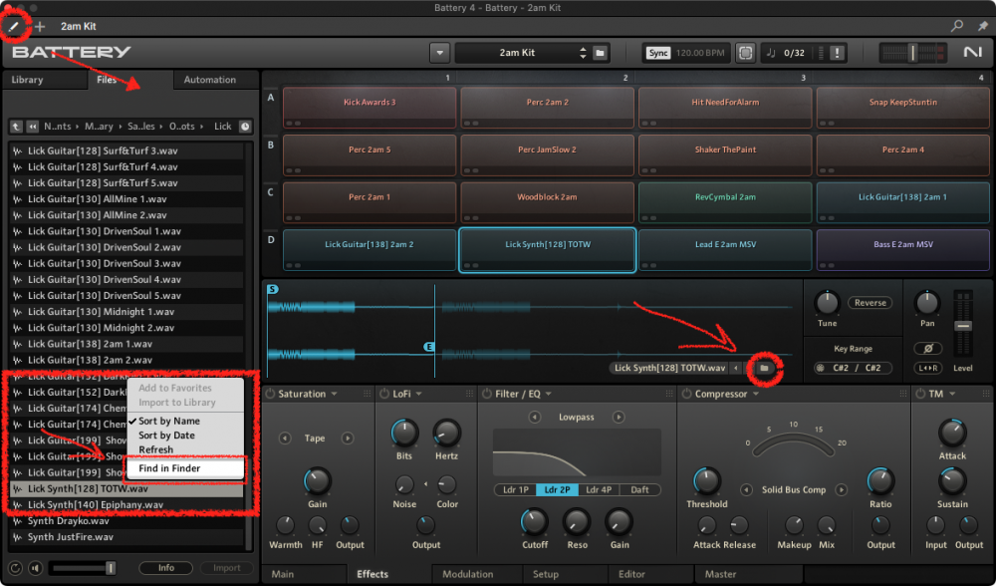Switch to the Automation browser tab
The height and width of the screenshot is (586, 996).
[209, 80]
